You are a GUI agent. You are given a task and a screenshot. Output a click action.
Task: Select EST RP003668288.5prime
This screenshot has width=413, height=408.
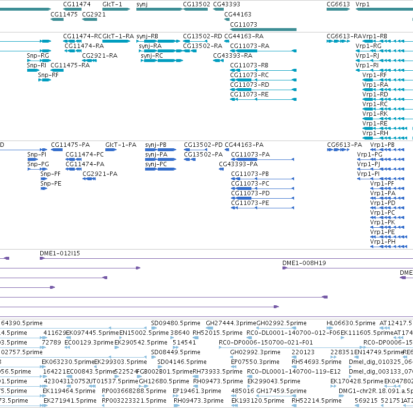[x=103, y=396]
